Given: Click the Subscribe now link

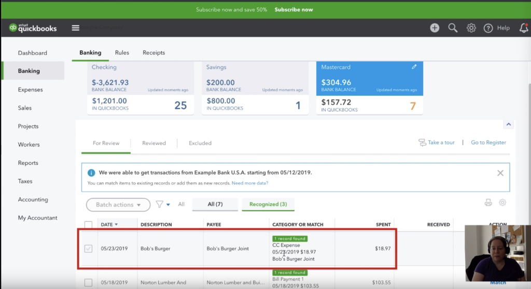Looking at the screenshot, I should pyautogui.click(x=294, y=9).
